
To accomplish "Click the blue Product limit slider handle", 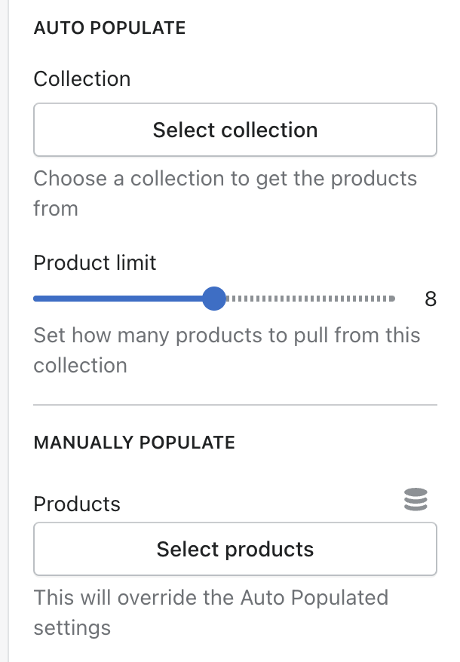I will pyautogui.click(x=215, y=299).
